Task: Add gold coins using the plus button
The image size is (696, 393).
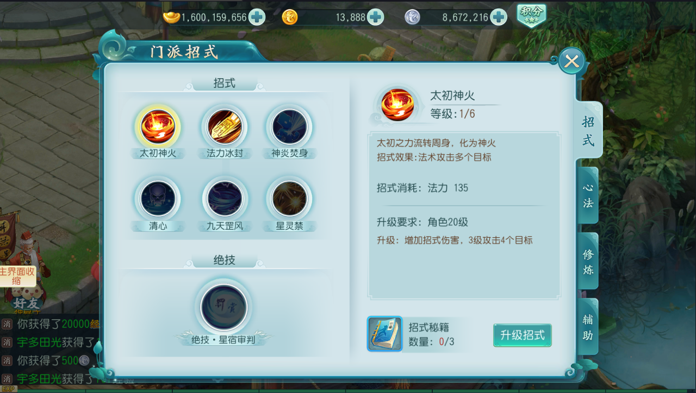Action: pyautogui.click(x=375, y=17)
